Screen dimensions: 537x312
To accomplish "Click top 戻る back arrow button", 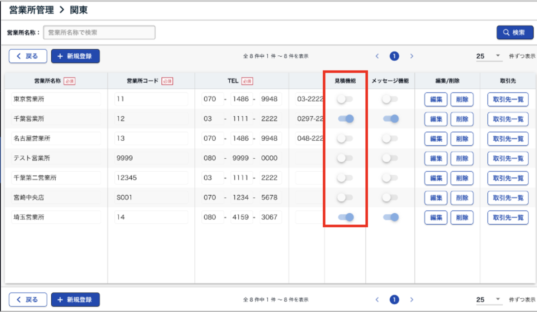I will [x=28, y=56].
